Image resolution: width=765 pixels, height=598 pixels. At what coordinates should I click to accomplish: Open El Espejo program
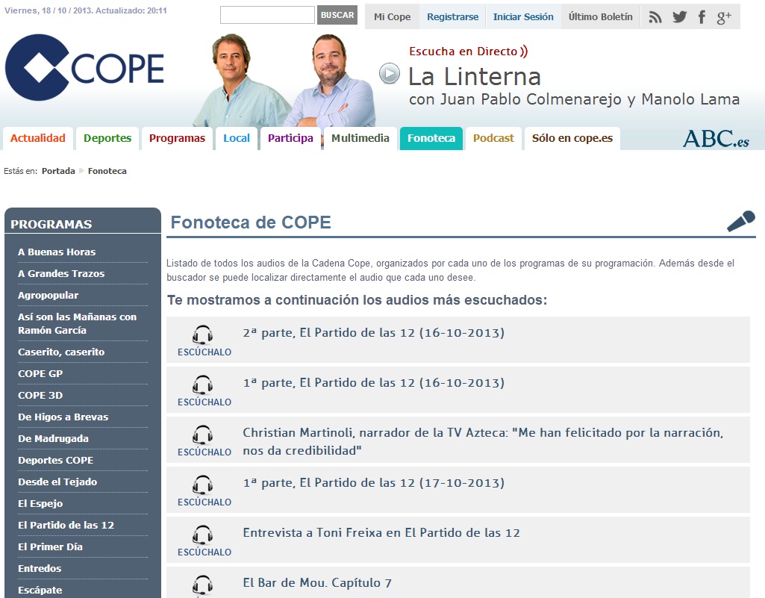click(x=40, y=503)
